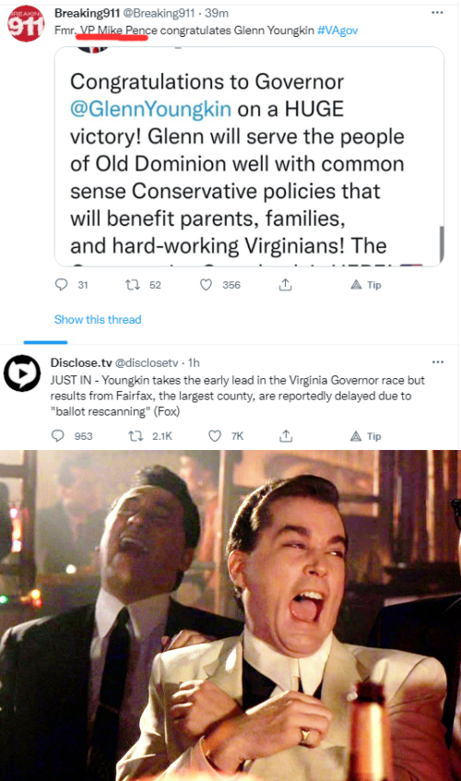This screenshot has width=461, height=781.
Task: Like the Breaking911 tweet with 356 likes
Action: pos(207,284)
